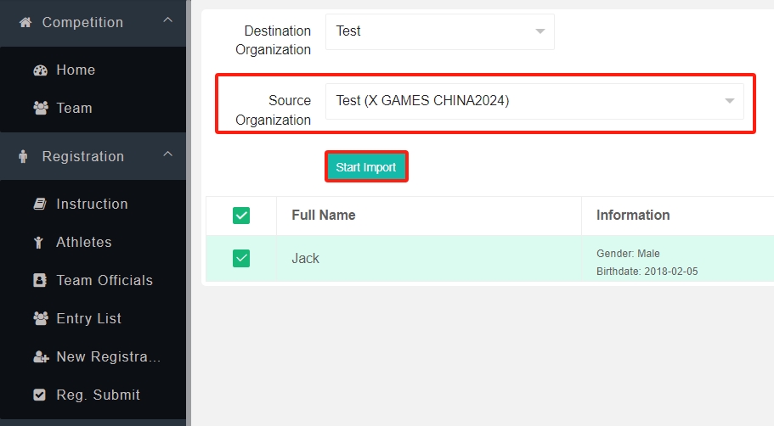Click the dashboard icon next to Home
The image size is (774, 426).
click(40, 70)
